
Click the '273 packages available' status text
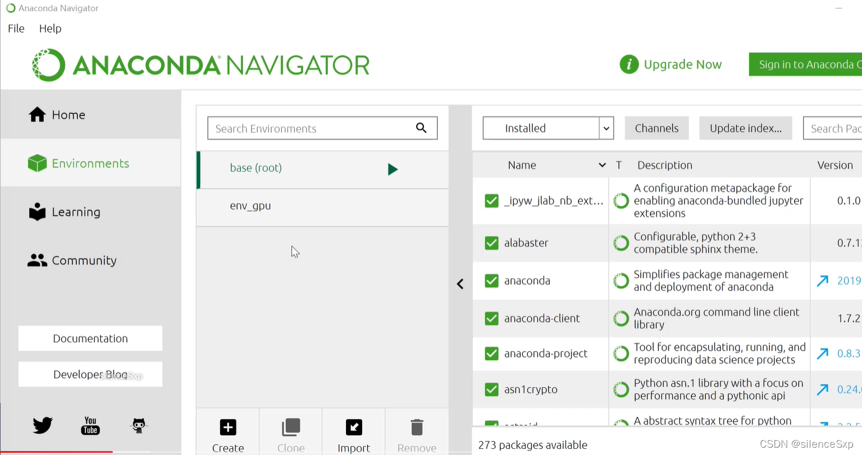tap(533, 445)
